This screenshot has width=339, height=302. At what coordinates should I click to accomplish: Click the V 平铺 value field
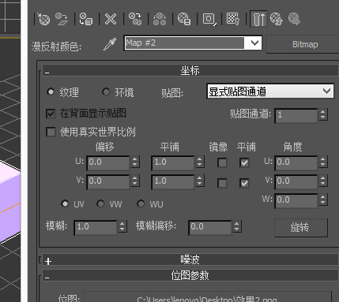[173, 181]
